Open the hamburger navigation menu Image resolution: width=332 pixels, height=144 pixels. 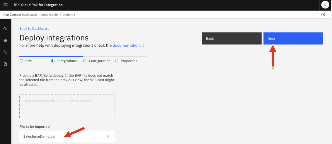(x=5, y=5)
